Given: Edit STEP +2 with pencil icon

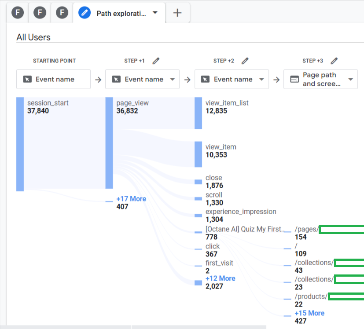Looking at the screenshot, I should pos(245,61).
